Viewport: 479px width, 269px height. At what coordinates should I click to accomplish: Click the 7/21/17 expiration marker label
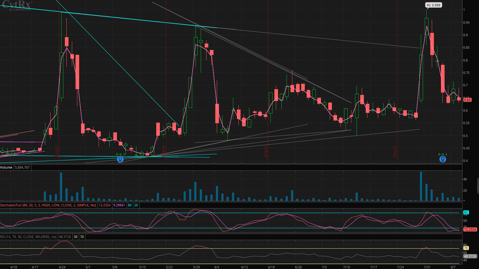[395, 152]
